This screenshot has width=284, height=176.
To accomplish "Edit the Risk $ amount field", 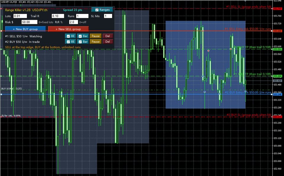I will coord(29,22).
